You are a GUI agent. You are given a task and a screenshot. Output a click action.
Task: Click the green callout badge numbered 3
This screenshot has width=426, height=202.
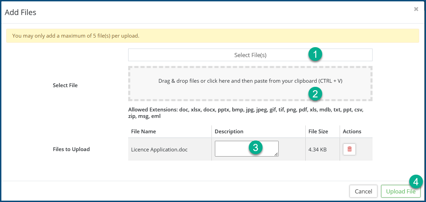point(255,148)
